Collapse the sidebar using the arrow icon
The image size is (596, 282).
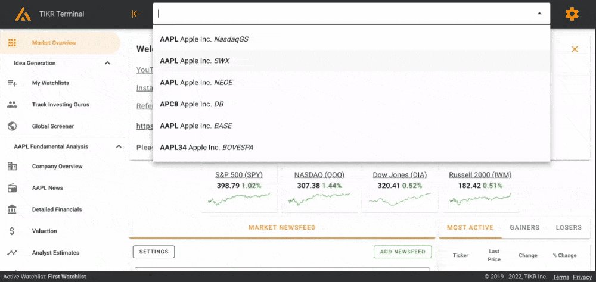[x=136, y=14]
